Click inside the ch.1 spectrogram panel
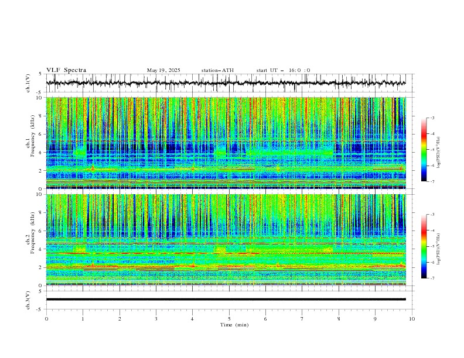This screenshot has height=358, width=464. click(x=226, y=143)
